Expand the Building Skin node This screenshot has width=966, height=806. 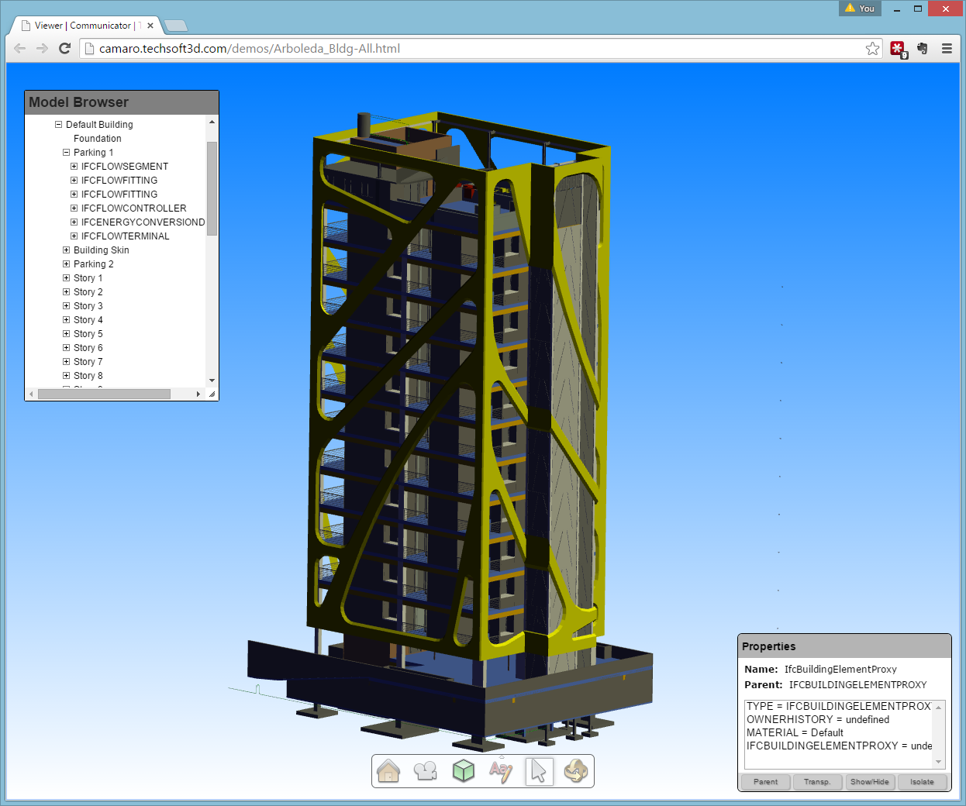pyautogui.click(x=66, y=250)
